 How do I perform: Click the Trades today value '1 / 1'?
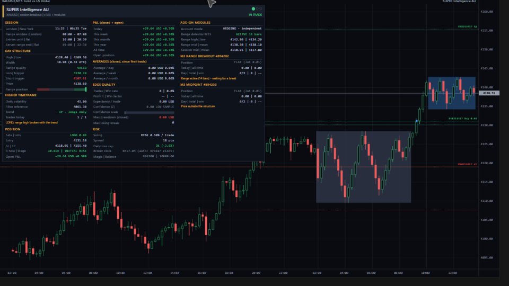click(82, 118)
